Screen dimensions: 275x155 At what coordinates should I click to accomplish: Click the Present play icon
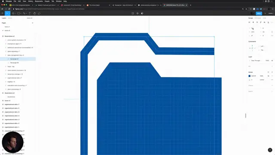coord(265,13)
